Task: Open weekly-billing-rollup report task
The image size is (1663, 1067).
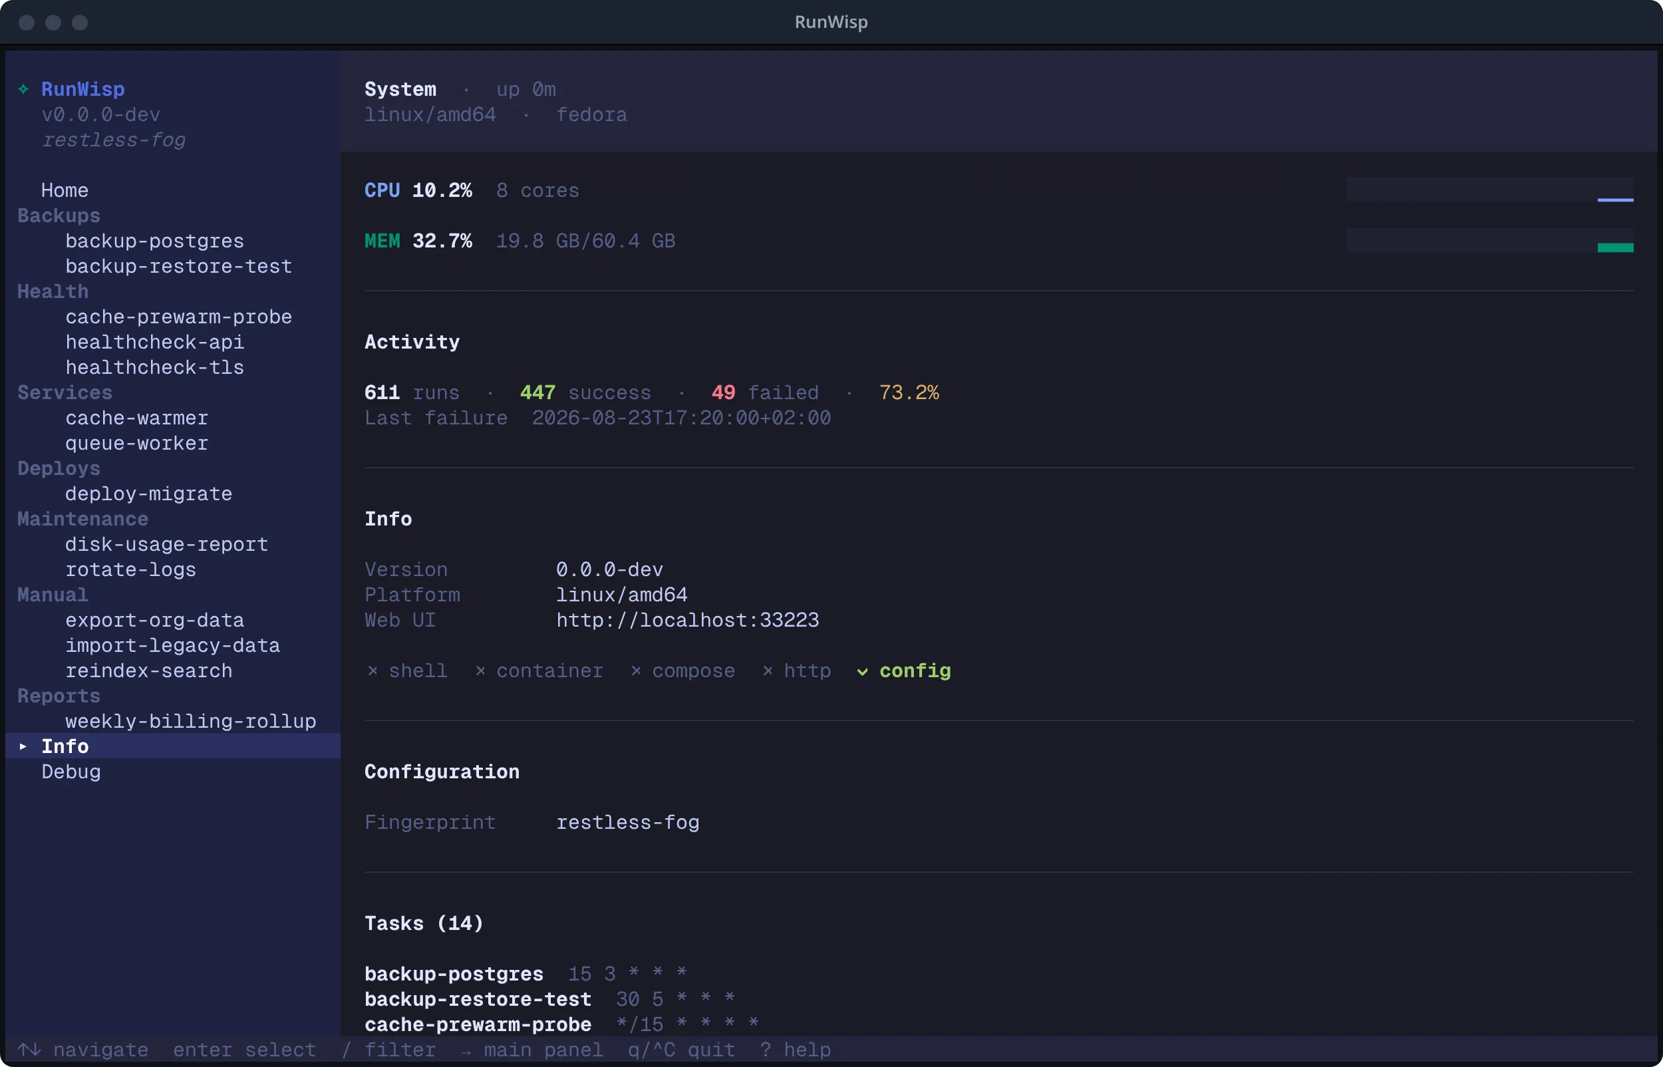Action: (x=190, y=721)
